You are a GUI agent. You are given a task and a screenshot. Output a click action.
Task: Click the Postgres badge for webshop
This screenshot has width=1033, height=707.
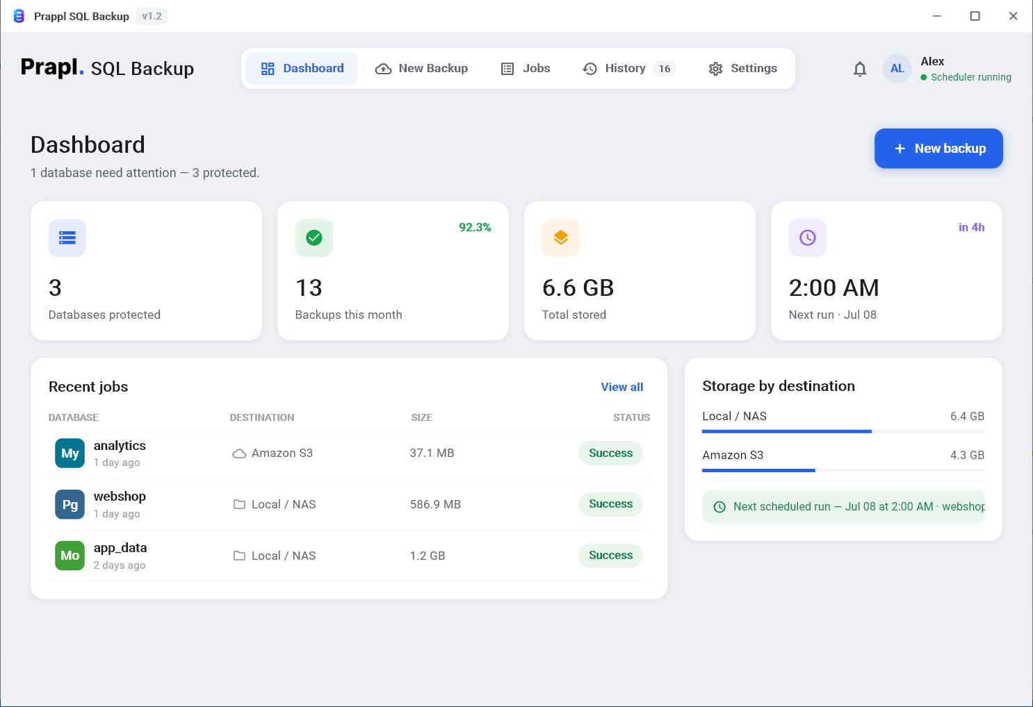pyautogui.click(x=70, y=505)
